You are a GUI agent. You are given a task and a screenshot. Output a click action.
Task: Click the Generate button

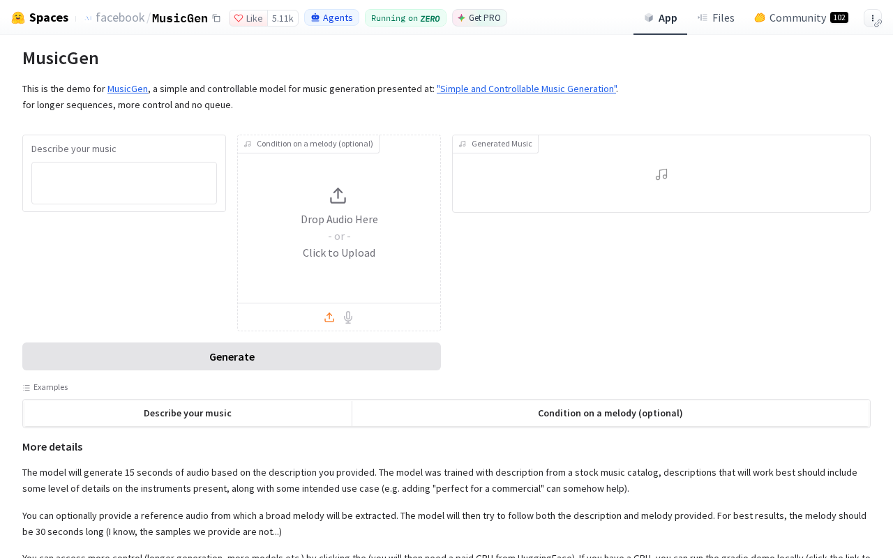tap(232, 356)
